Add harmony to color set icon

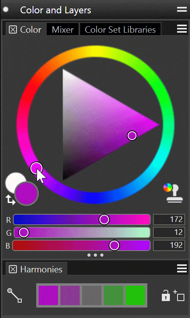(x=179, y=295)
